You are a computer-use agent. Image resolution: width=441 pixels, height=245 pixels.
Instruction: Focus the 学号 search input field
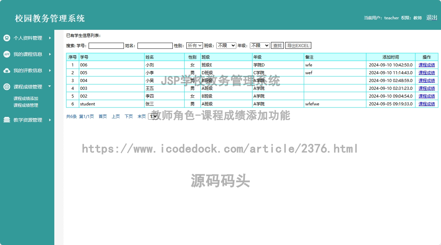click(106, 45)
